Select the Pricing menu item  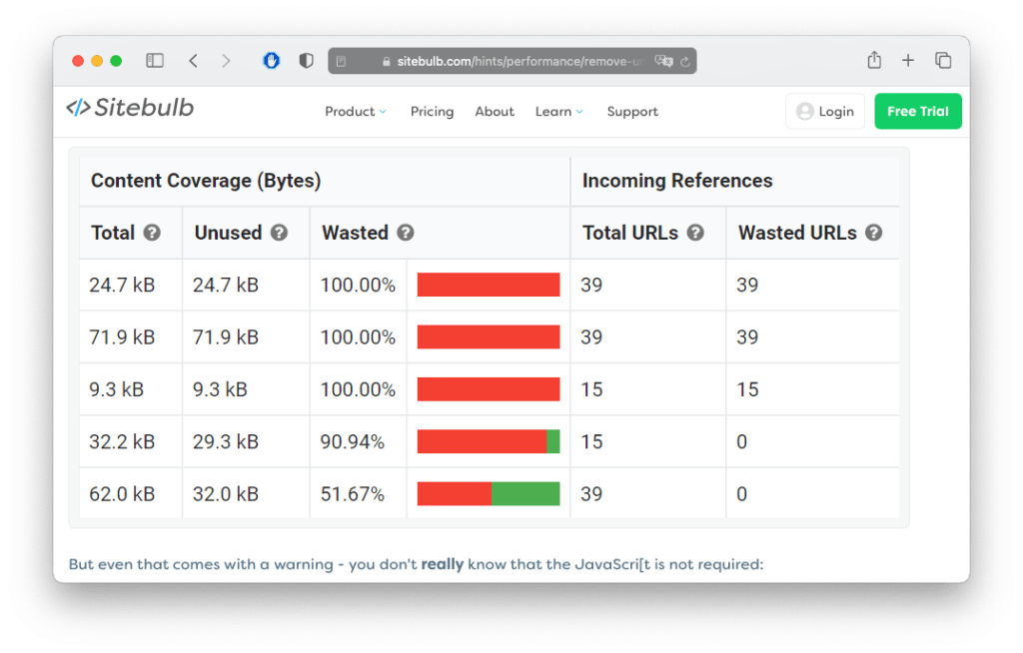432,111
